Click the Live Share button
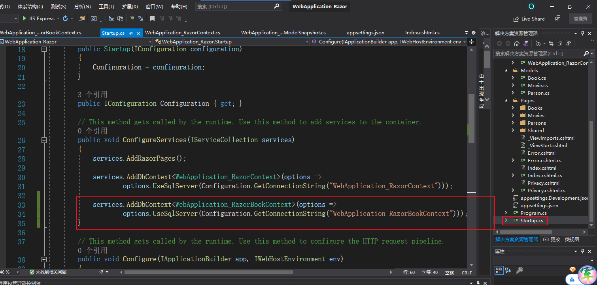This screenshot has height=285, width=597. tap(529, 19)
